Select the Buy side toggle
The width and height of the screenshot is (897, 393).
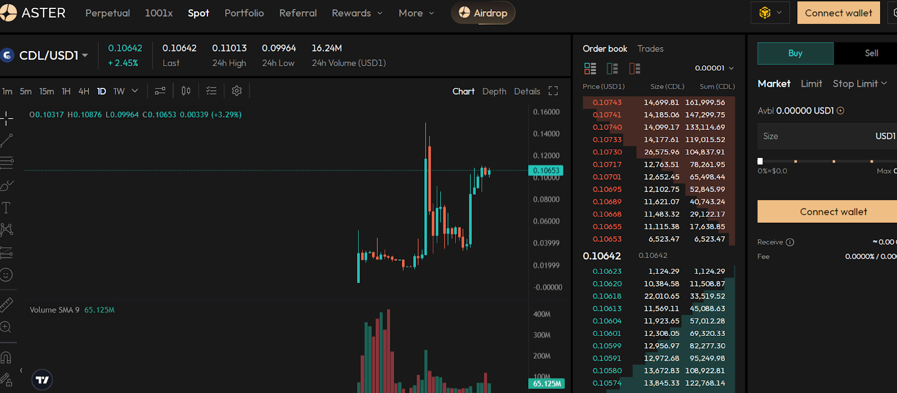coord(795,53)
